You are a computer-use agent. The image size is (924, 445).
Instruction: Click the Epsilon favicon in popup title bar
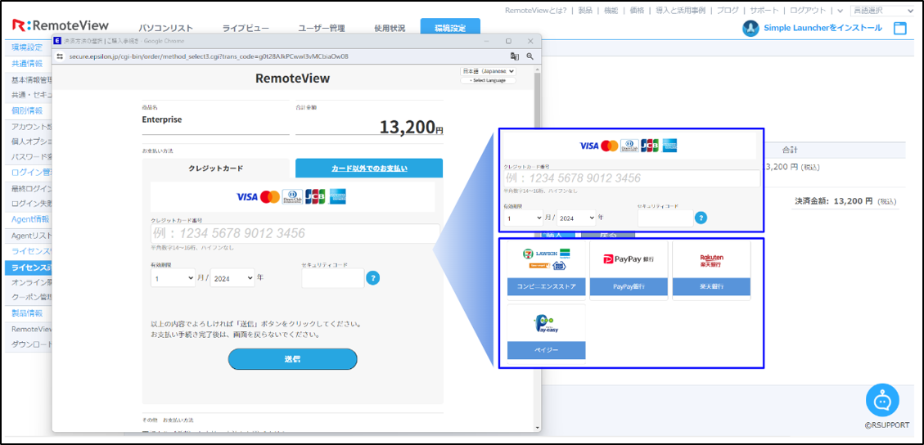coord(57,41)
